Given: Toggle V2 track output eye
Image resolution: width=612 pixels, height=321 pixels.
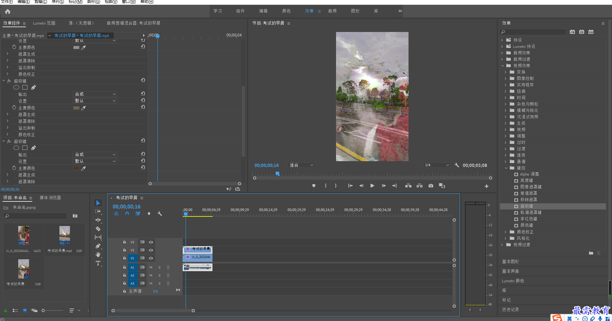Looking at the screenshot, I should [x=151, y=250].
